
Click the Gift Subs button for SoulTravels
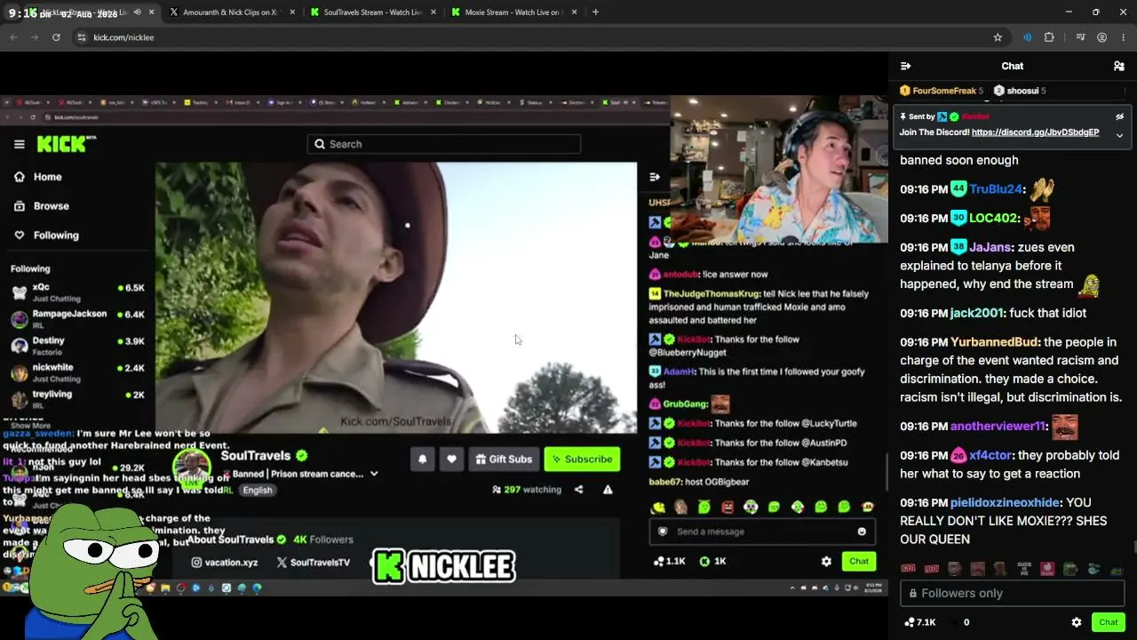tap(504, 460)
